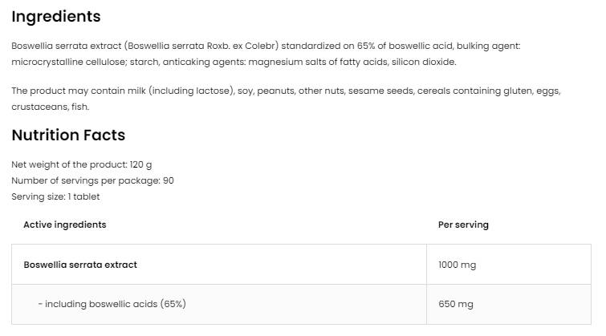Click the 650 mg table cell
The height and width of the screenshot is (336, 606).
[x=455, y=304]
